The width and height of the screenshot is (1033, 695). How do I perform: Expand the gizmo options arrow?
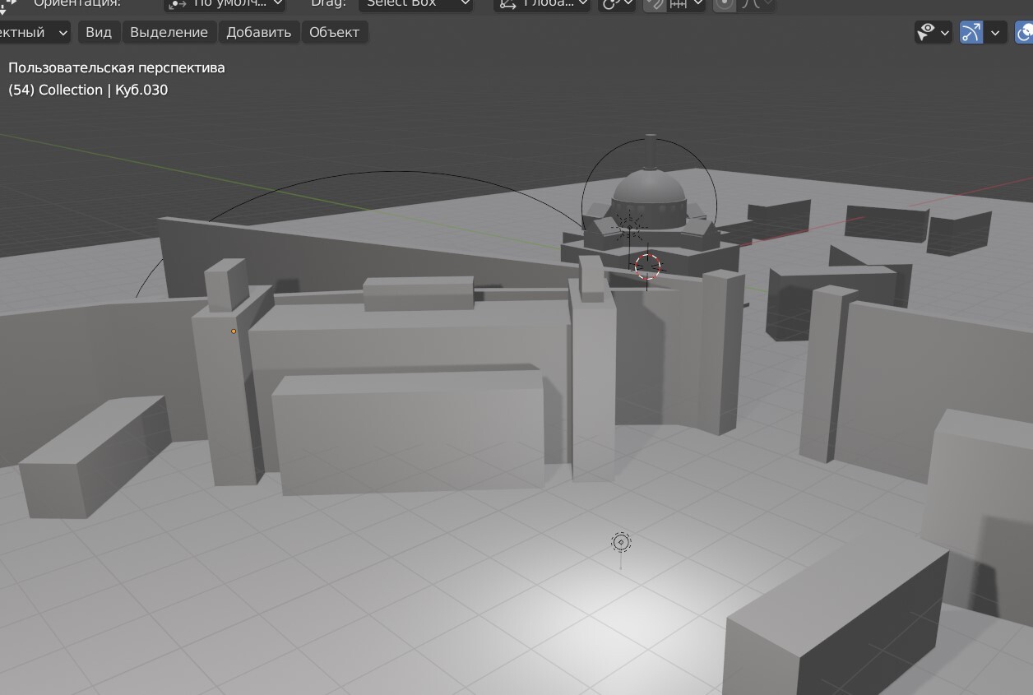click(x=995, y=33)
